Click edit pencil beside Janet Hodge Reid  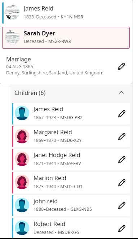click(122, 160)
